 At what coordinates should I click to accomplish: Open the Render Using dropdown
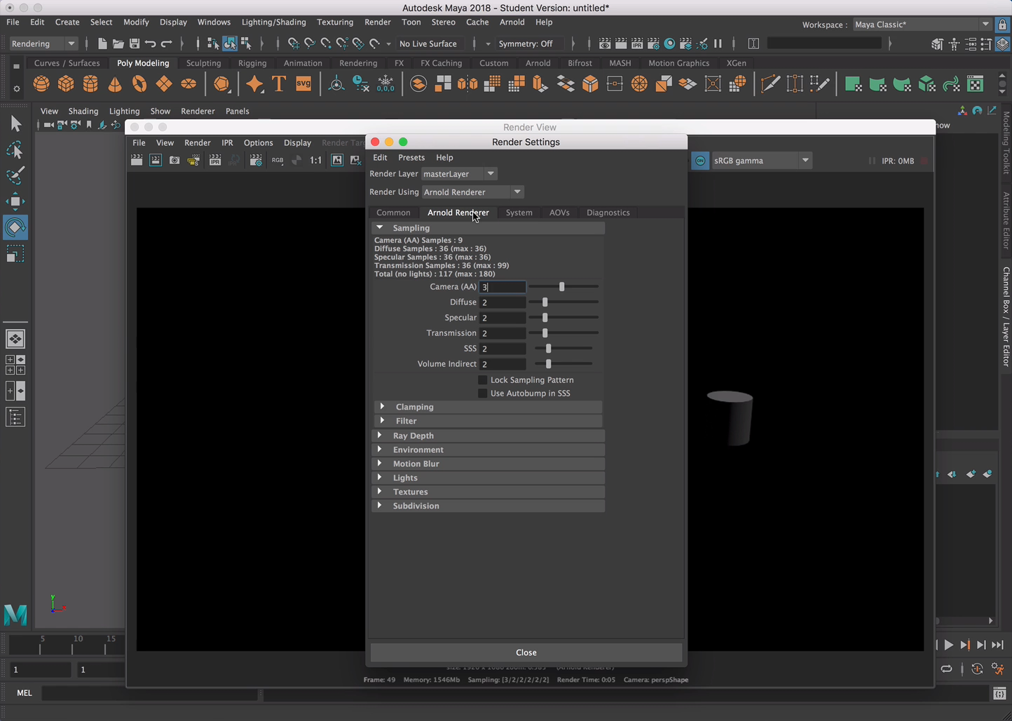coord(473,192)
